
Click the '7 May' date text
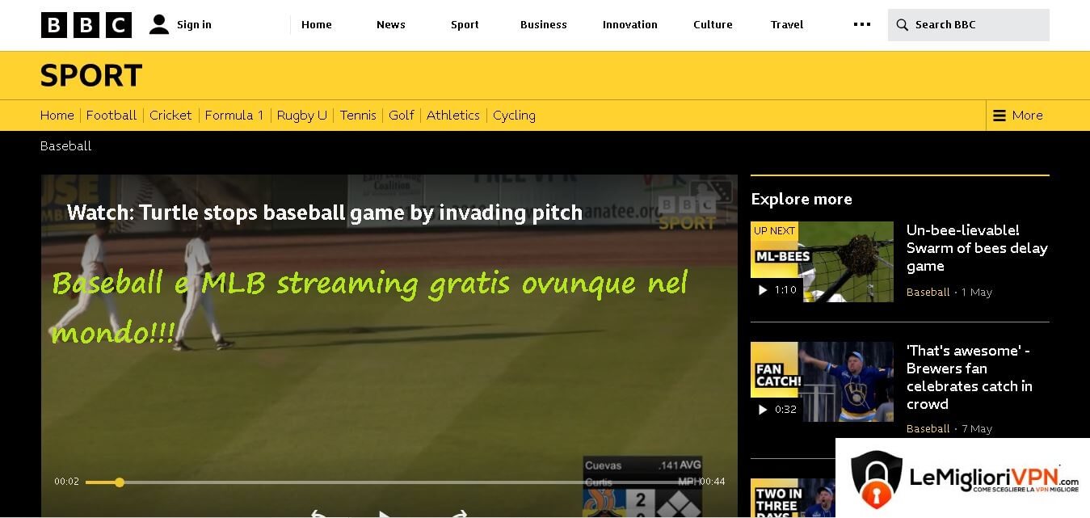tap(977, 429)
